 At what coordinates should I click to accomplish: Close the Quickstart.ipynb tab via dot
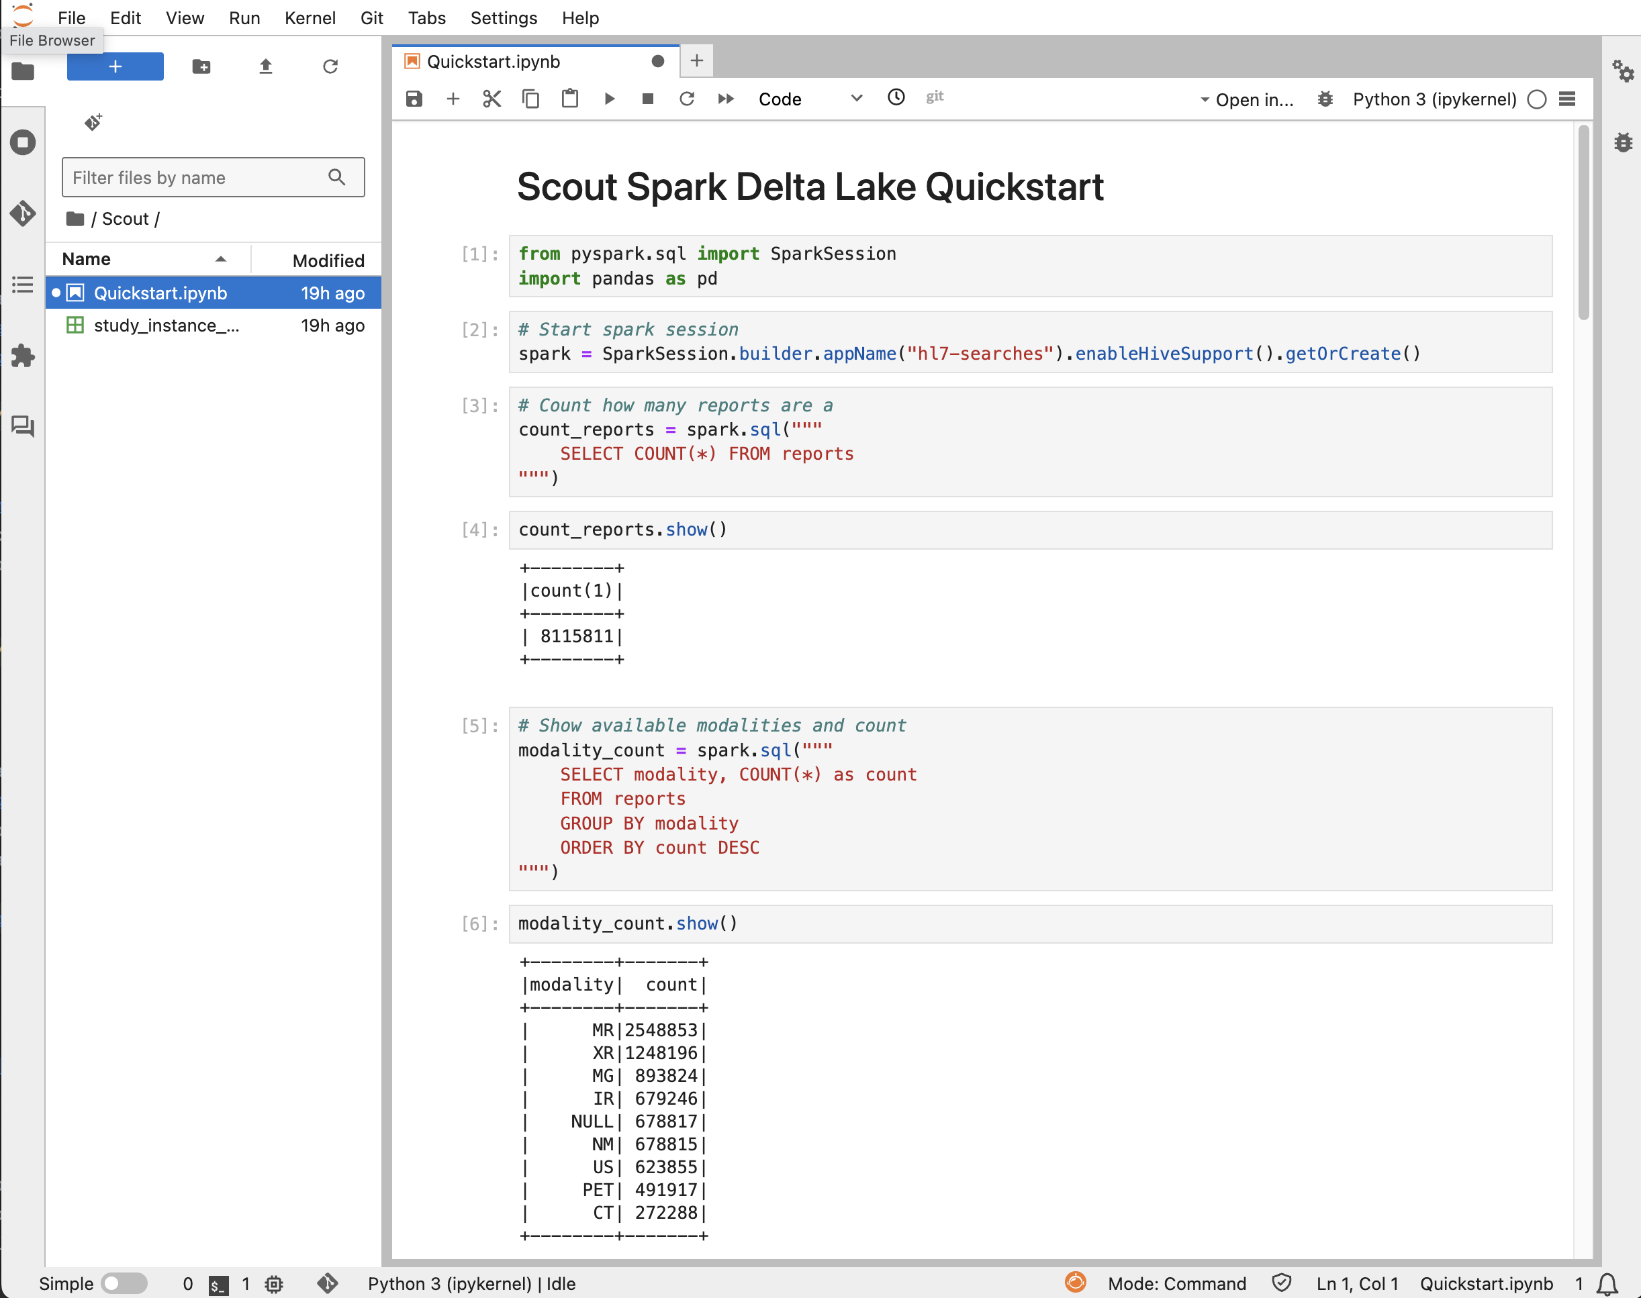click(x=657, y=62)
